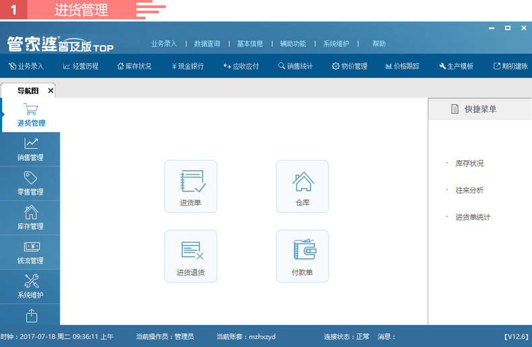
Task: Select 系统维护 in the sidebar
Action: [30, 286]
